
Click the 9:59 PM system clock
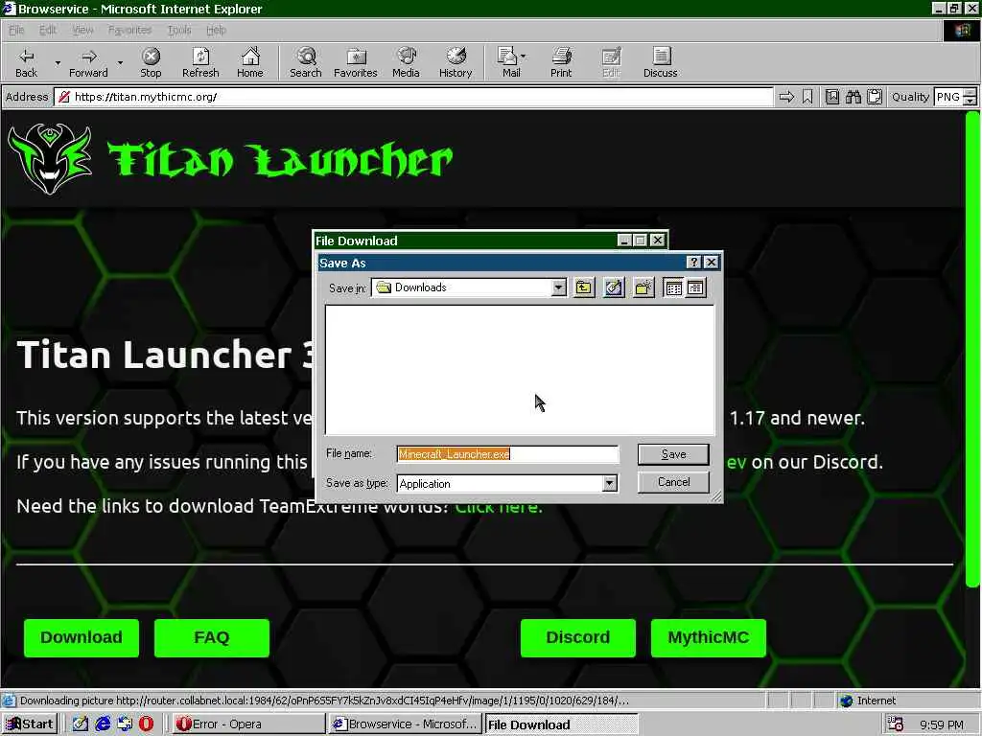[x=942, y=724]
